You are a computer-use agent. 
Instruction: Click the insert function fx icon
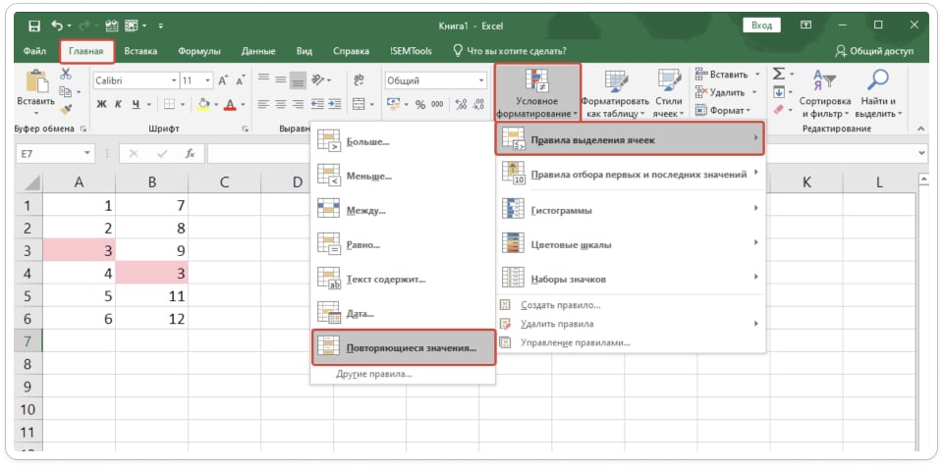click(191, 154)
